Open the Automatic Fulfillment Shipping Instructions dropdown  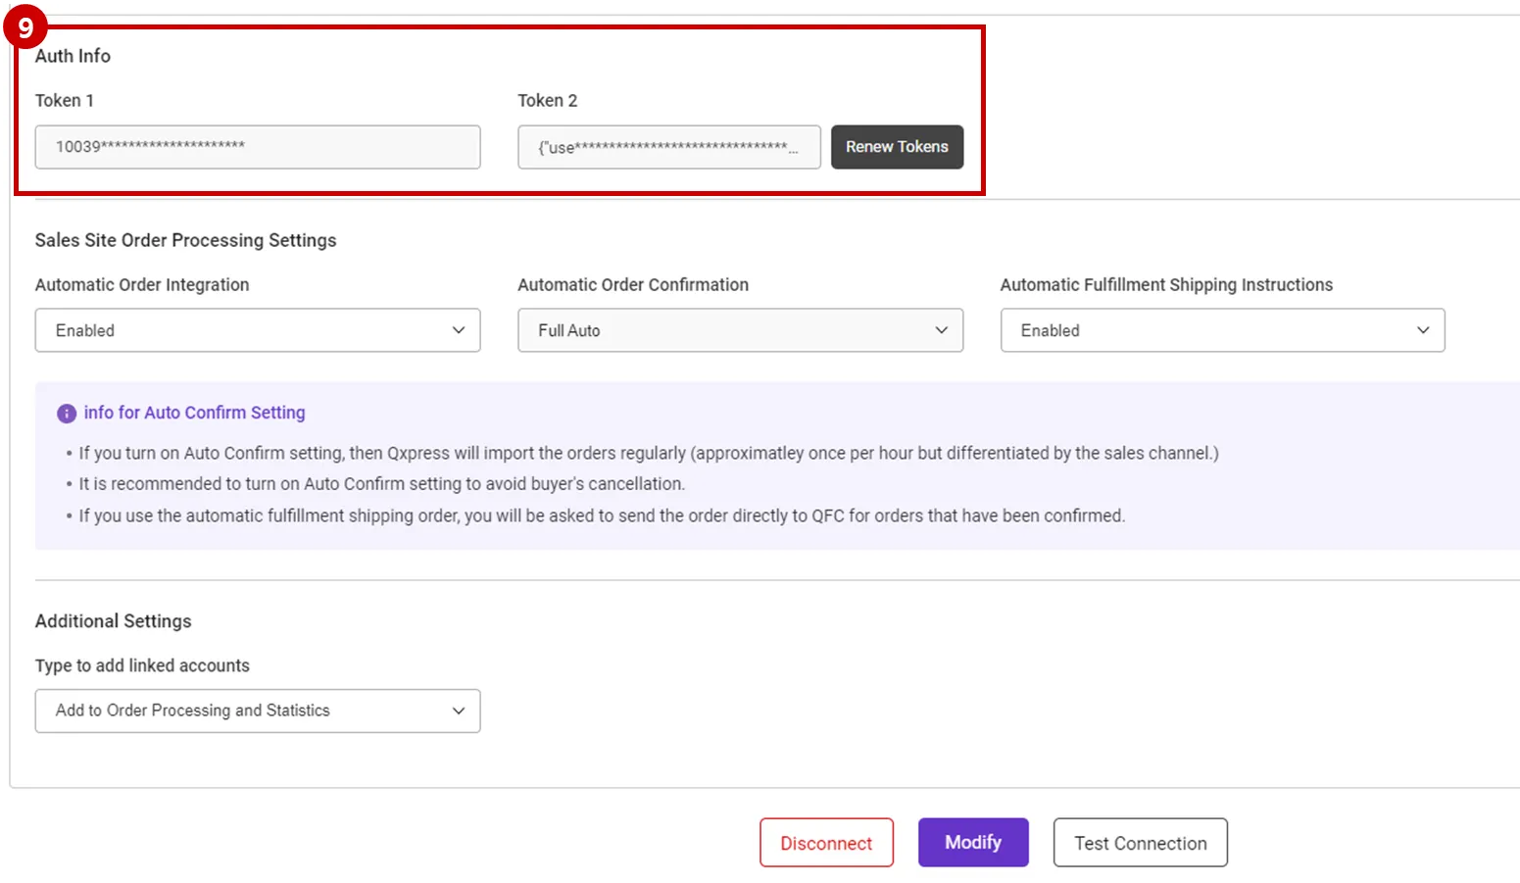pos(1221,330)
